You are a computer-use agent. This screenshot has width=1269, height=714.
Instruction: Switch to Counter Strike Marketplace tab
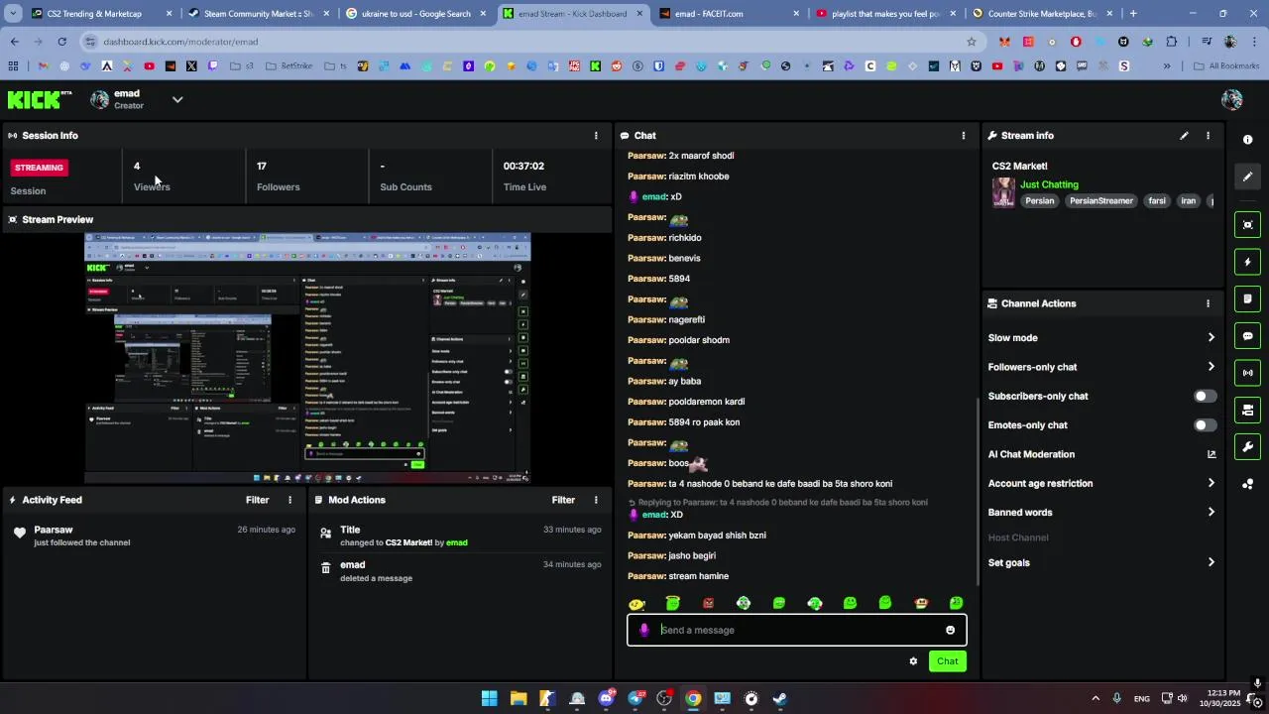(x=1042, y=14)
